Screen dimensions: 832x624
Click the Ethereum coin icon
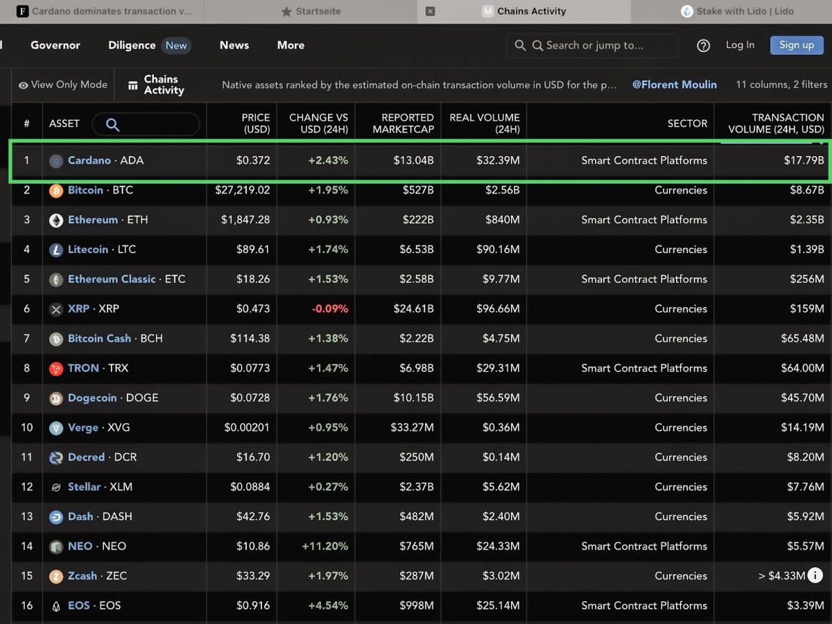pyautogui.click(x=56, y=220)
